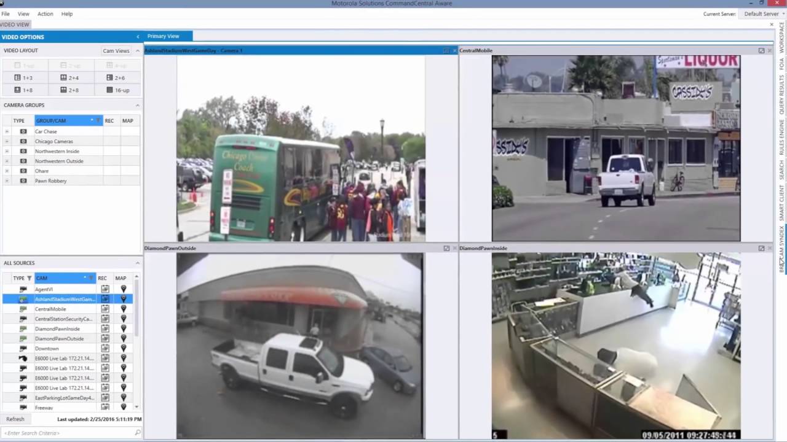This screenshot has height=442, width=787.
Task: Expand the Ohare camera group
Action: 7,171
